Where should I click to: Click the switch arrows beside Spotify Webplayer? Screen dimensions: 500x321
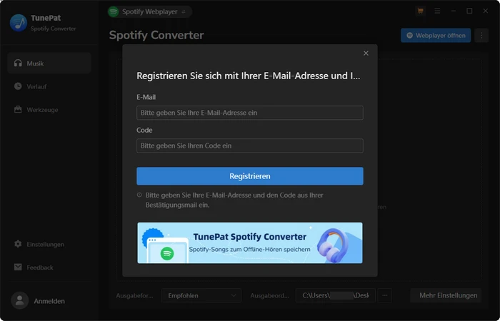tap(184, 12)
